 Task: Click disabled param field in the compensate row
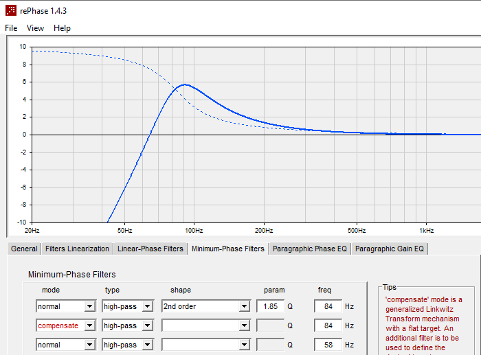tap(270, 325)
